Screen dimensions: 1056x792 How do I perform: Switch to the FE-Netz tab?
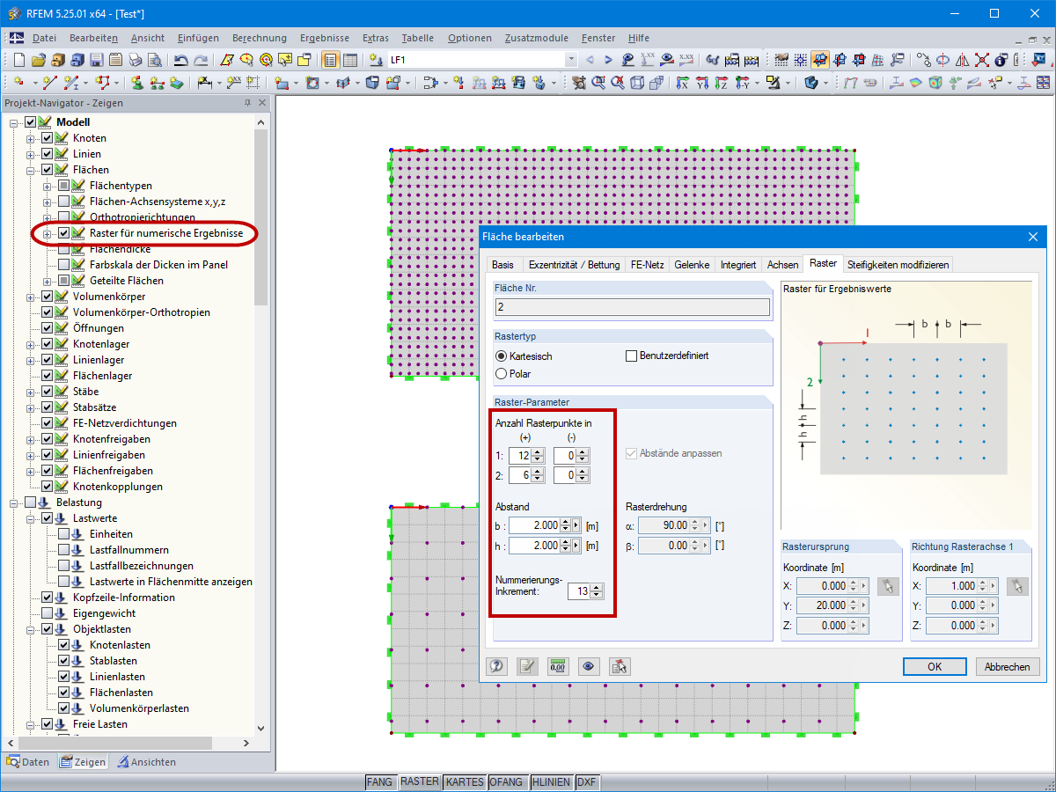point(647,265)
